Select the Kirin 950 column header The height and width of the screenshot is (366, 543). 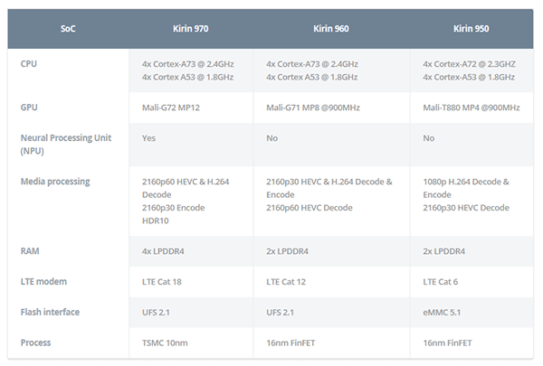point(471,29)
